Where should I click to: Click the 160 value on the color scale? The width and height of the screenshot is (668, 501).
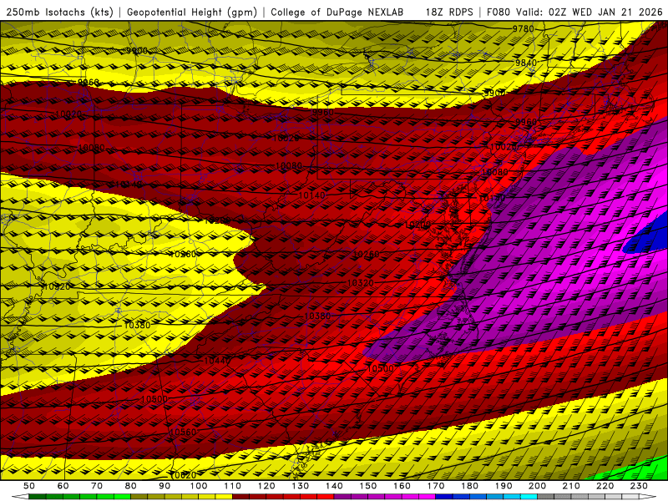tap(402, 486)
